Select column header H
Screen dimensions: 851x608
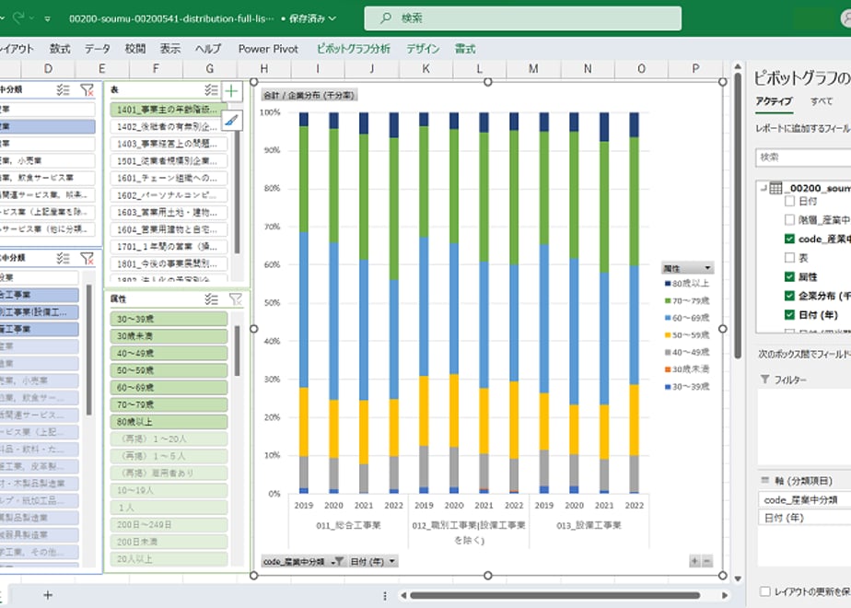pyautogui.click(x=263, y=69)
